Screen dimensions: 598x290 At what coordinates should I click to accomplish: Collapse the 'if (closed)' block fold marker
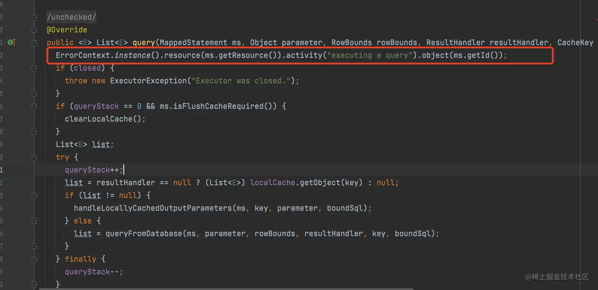click(x=34, y=68)
